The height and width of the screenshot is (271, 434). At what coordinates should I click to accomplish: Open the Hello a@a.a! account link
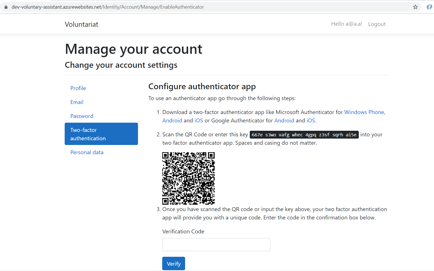click(346, 24)
